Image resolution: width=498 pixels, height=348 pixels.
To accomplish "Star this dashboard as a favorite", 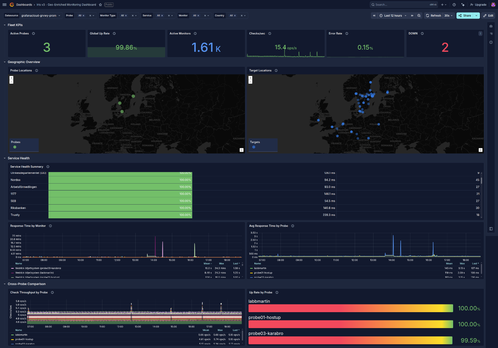I will coord(100,5).
